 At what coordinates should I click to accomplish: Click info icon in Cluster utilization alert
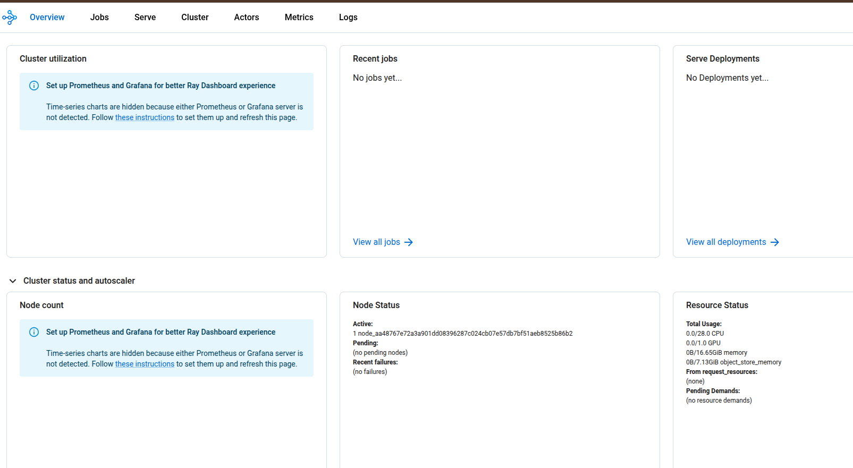(x=34, y=86)
